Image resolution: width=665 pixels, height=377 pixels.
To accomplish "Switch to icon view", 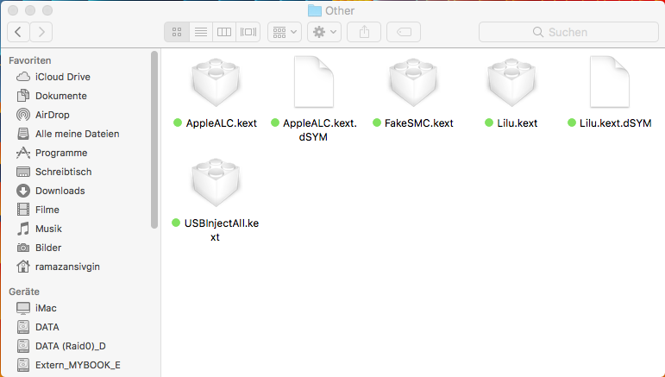I will (x=177, y=32).
